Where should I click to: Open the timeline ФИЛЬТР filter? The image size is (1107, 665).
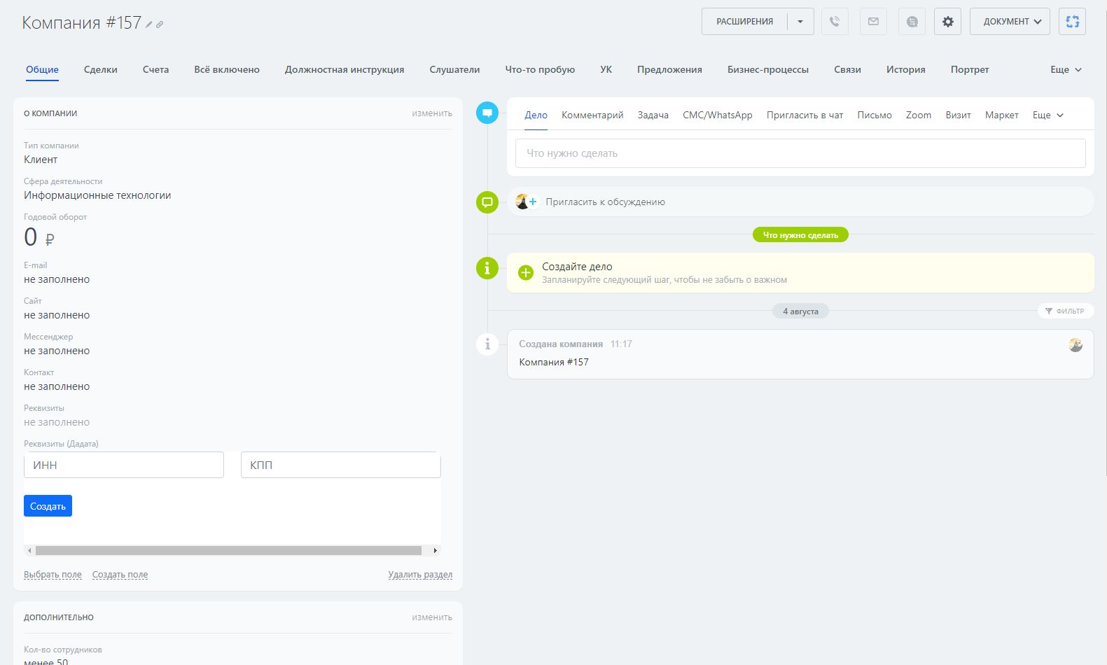click(x=1065, y=311)
